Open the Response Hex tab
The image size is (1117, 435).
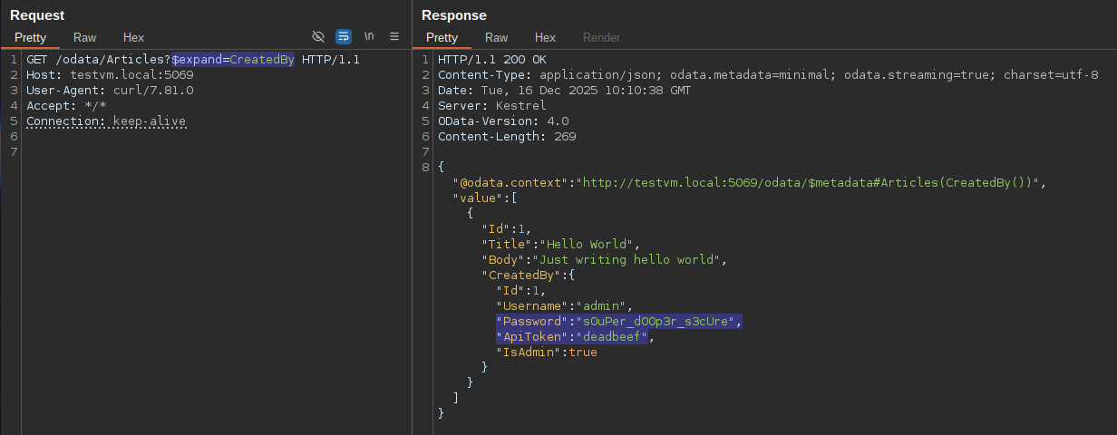coord(545,37)
